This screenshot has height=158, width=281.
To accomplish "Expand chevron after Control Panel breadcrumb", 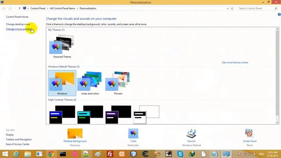I will click(x=48, y=8).
